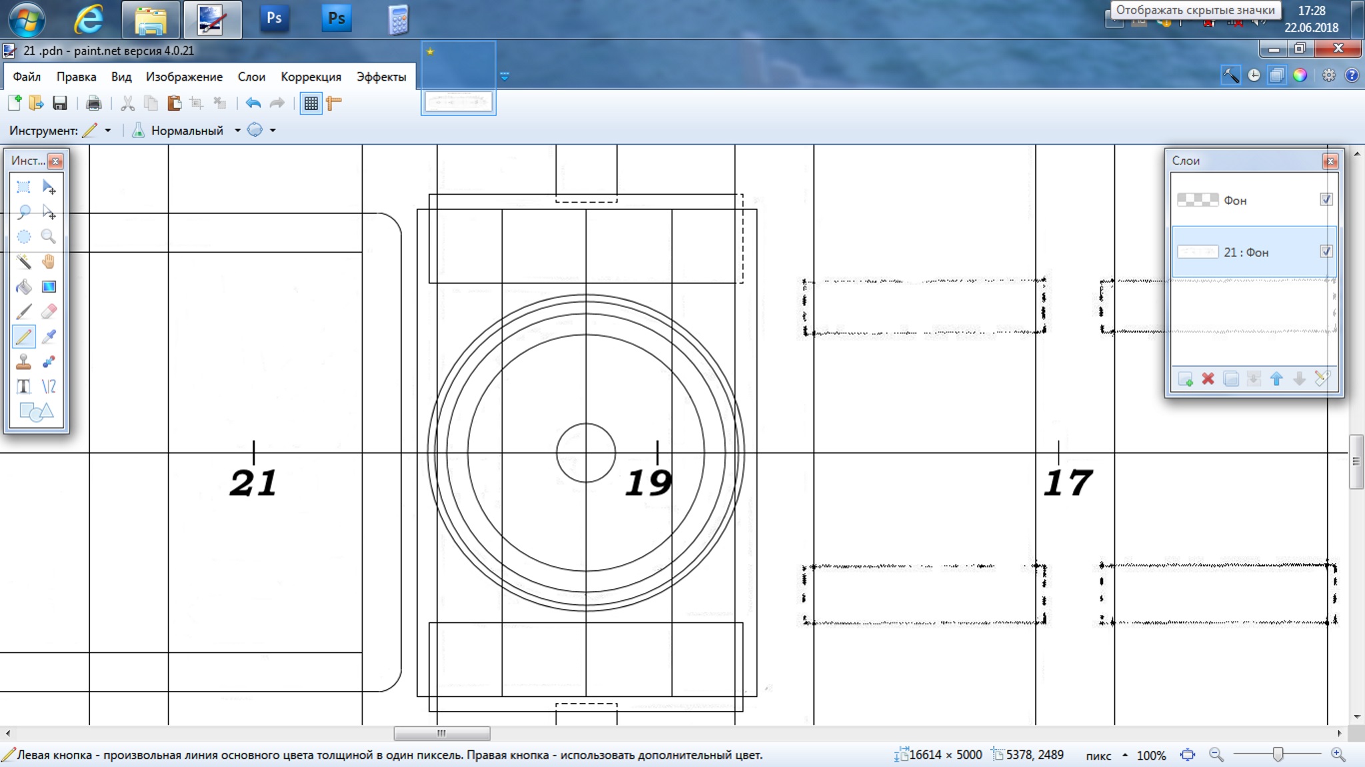Select the Rectangle Select tool
The image size is (1365, 767).
click(x=23, y=187)
